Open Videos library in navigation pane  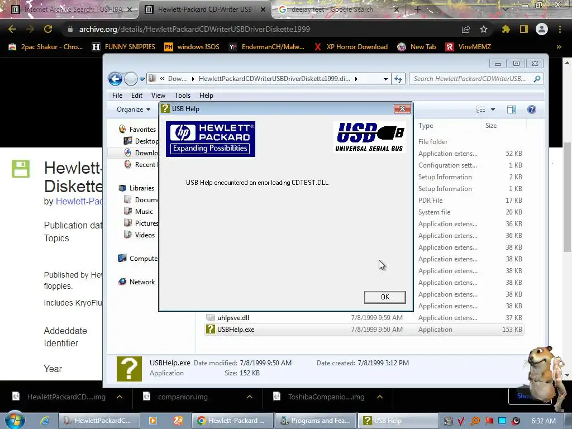[139, 235]
